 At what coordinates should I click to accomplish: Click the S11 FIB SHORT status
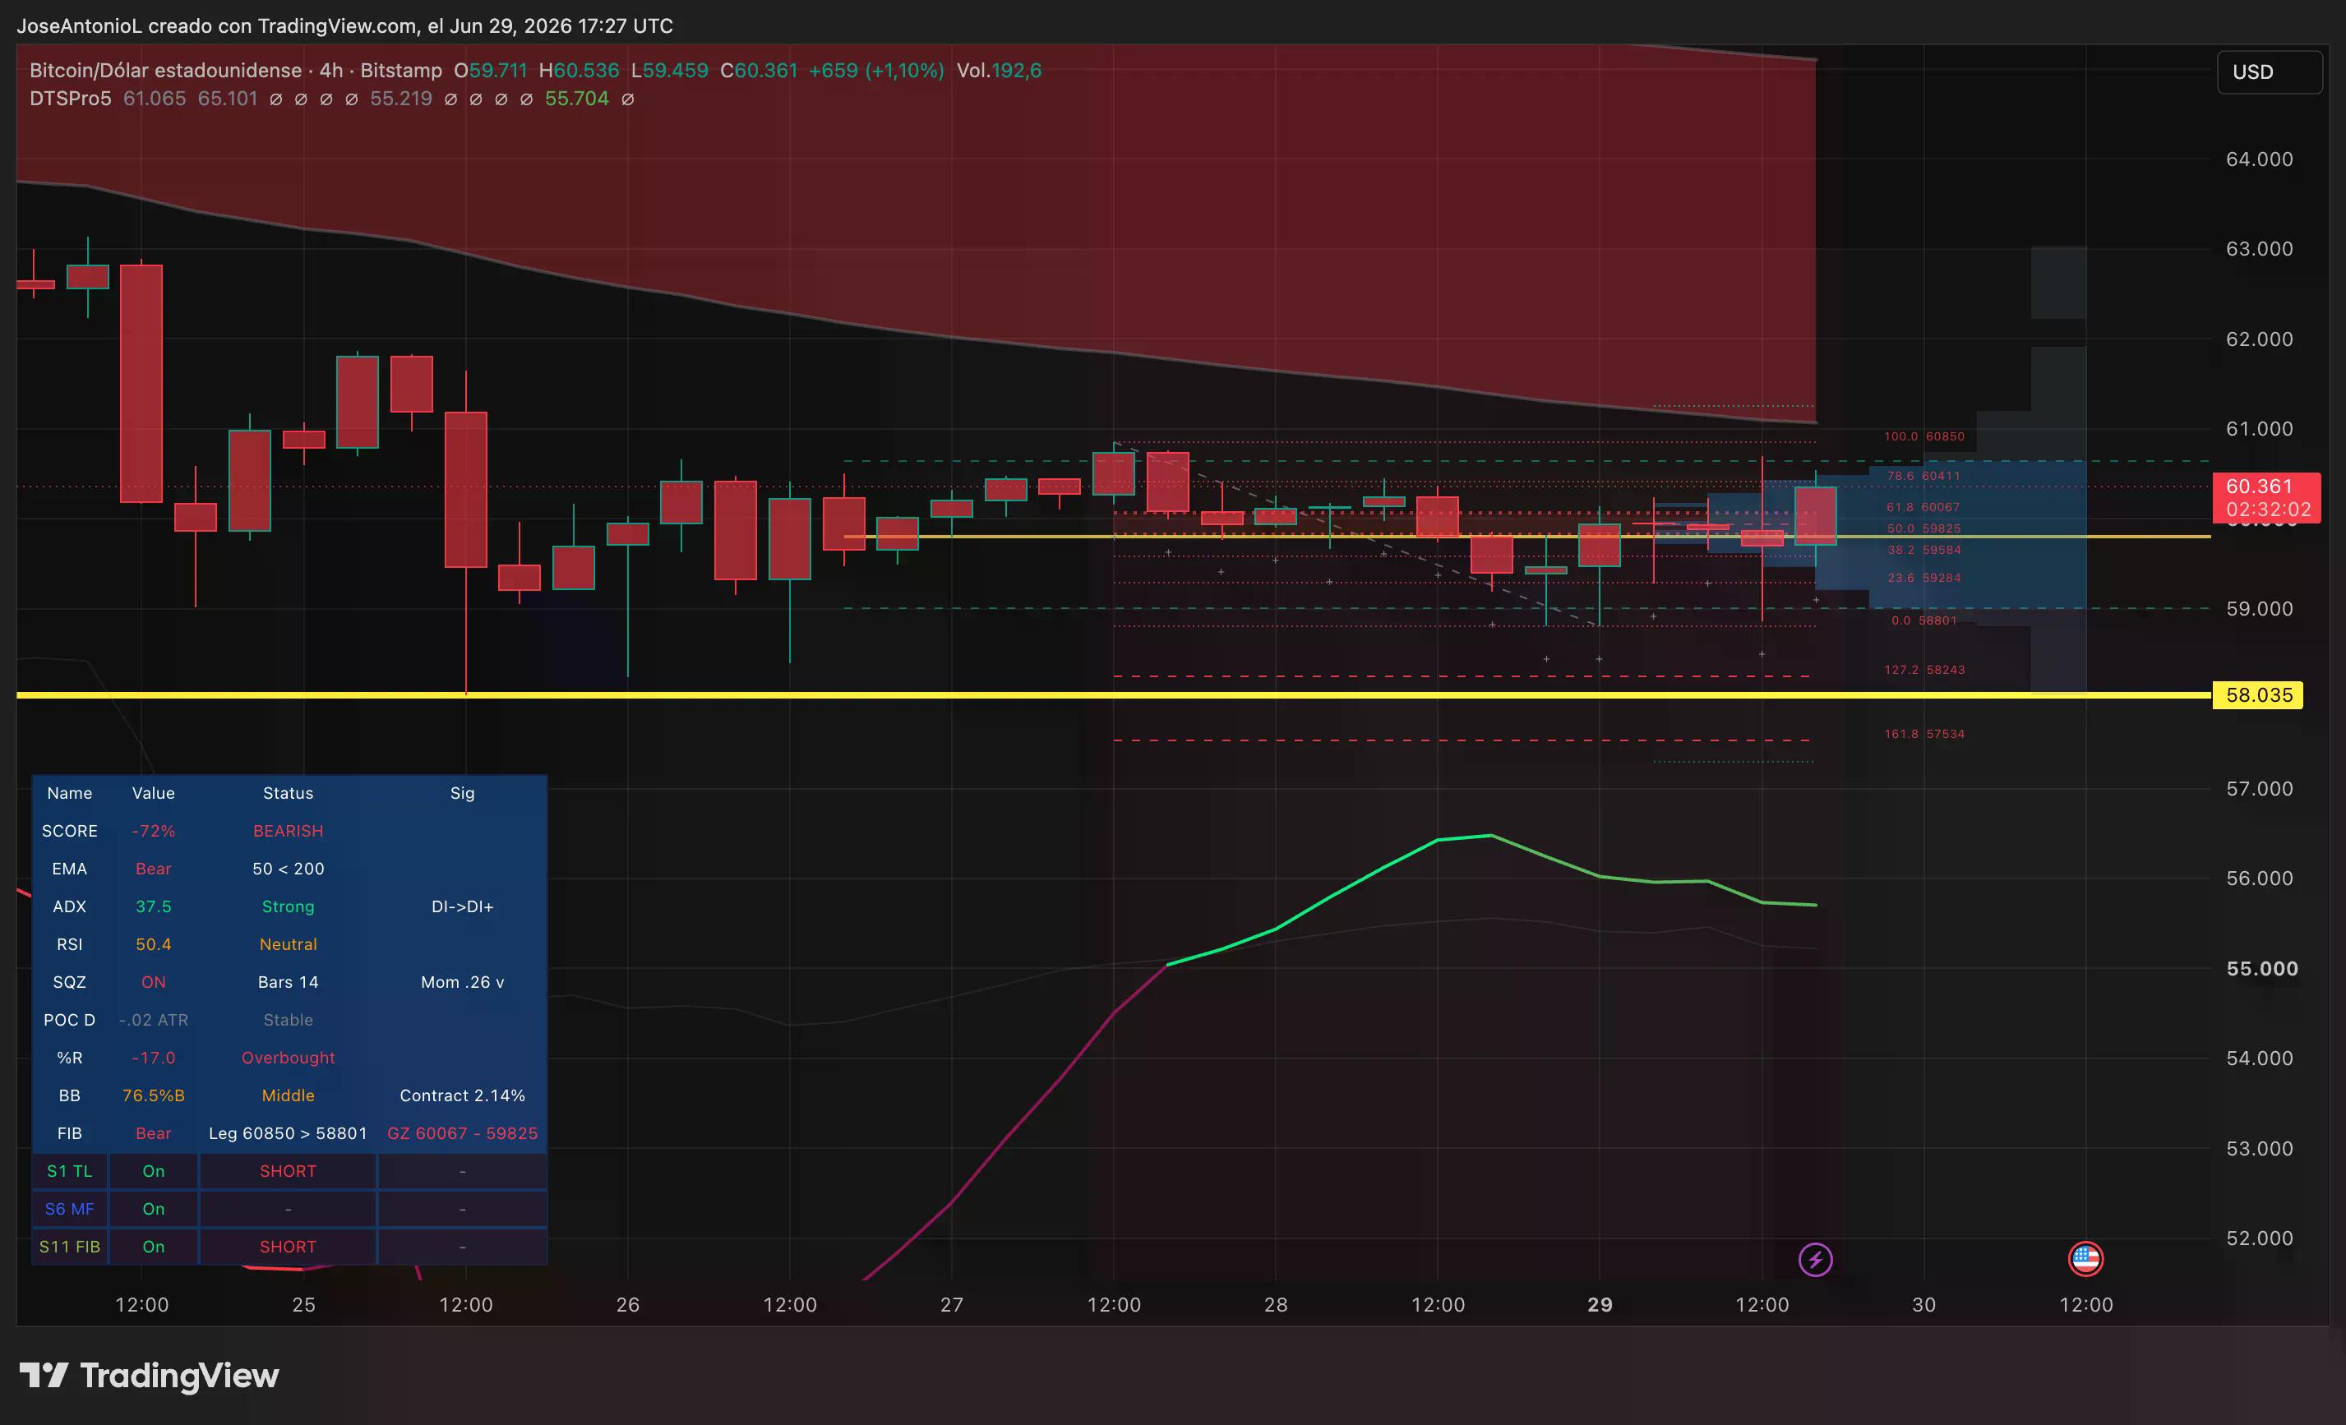(289, 1247)
